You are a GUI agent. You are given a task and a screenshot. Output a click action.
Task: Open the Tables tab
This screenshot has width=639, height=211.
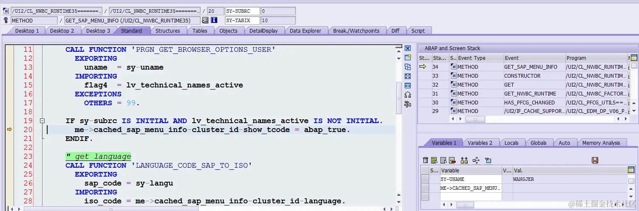pyautogui.click(x=200, y=31)
